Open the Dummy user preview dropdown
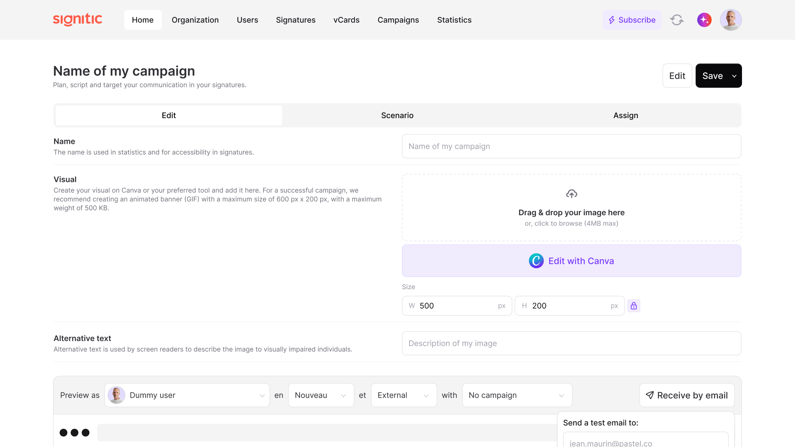Viewport: 795px width, 447px height. click(187, 395)
